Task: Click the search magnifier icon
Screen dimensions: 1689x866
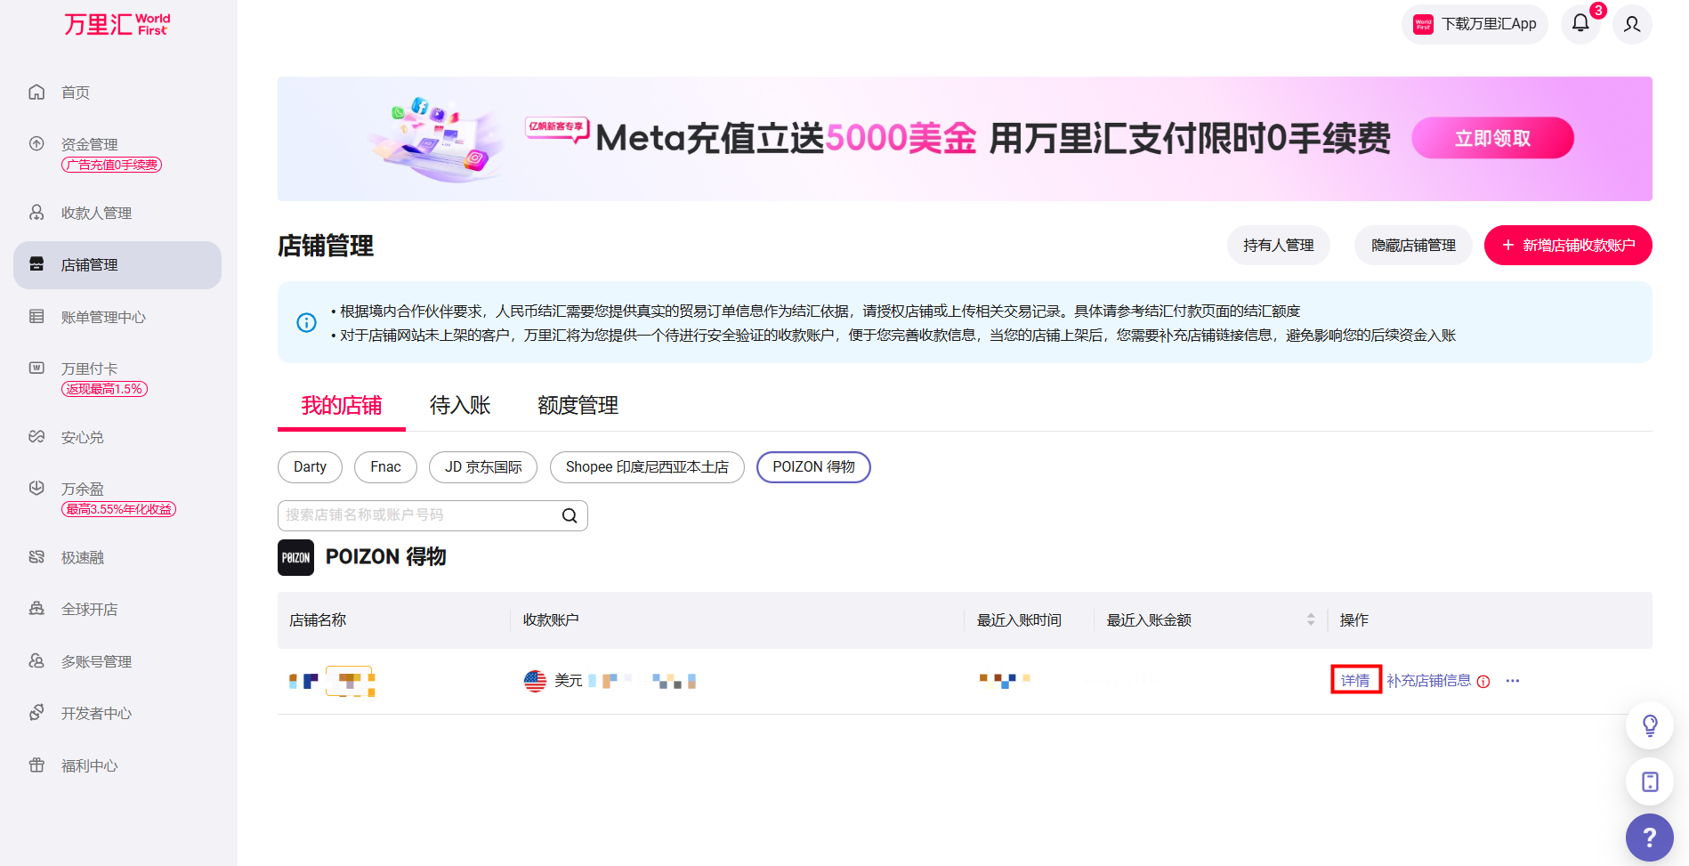Action: pos(570,515)
